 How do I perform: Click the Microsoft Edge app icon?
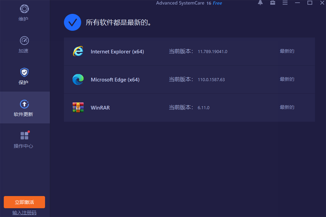[78, 79]
